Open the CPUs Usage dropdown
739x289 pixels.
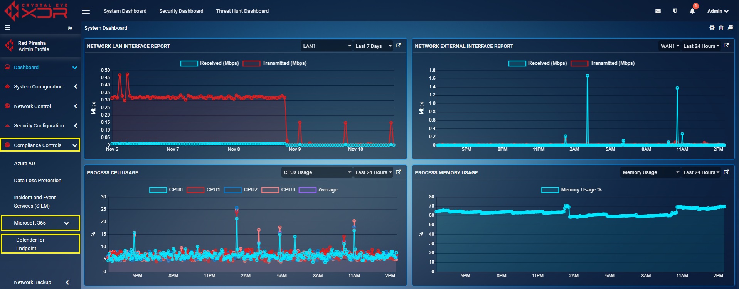coord(317,172)
